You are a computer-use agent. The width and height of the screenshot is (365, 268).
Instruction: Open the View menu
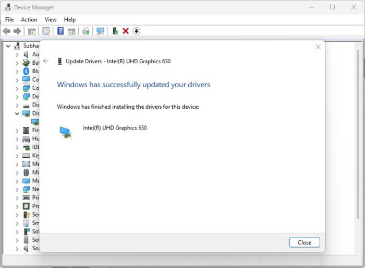(51, 19)
